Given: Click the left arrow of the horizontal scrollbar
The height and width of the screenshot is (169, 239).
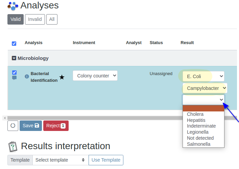Looking at the screenshot, I should (4, 118).
